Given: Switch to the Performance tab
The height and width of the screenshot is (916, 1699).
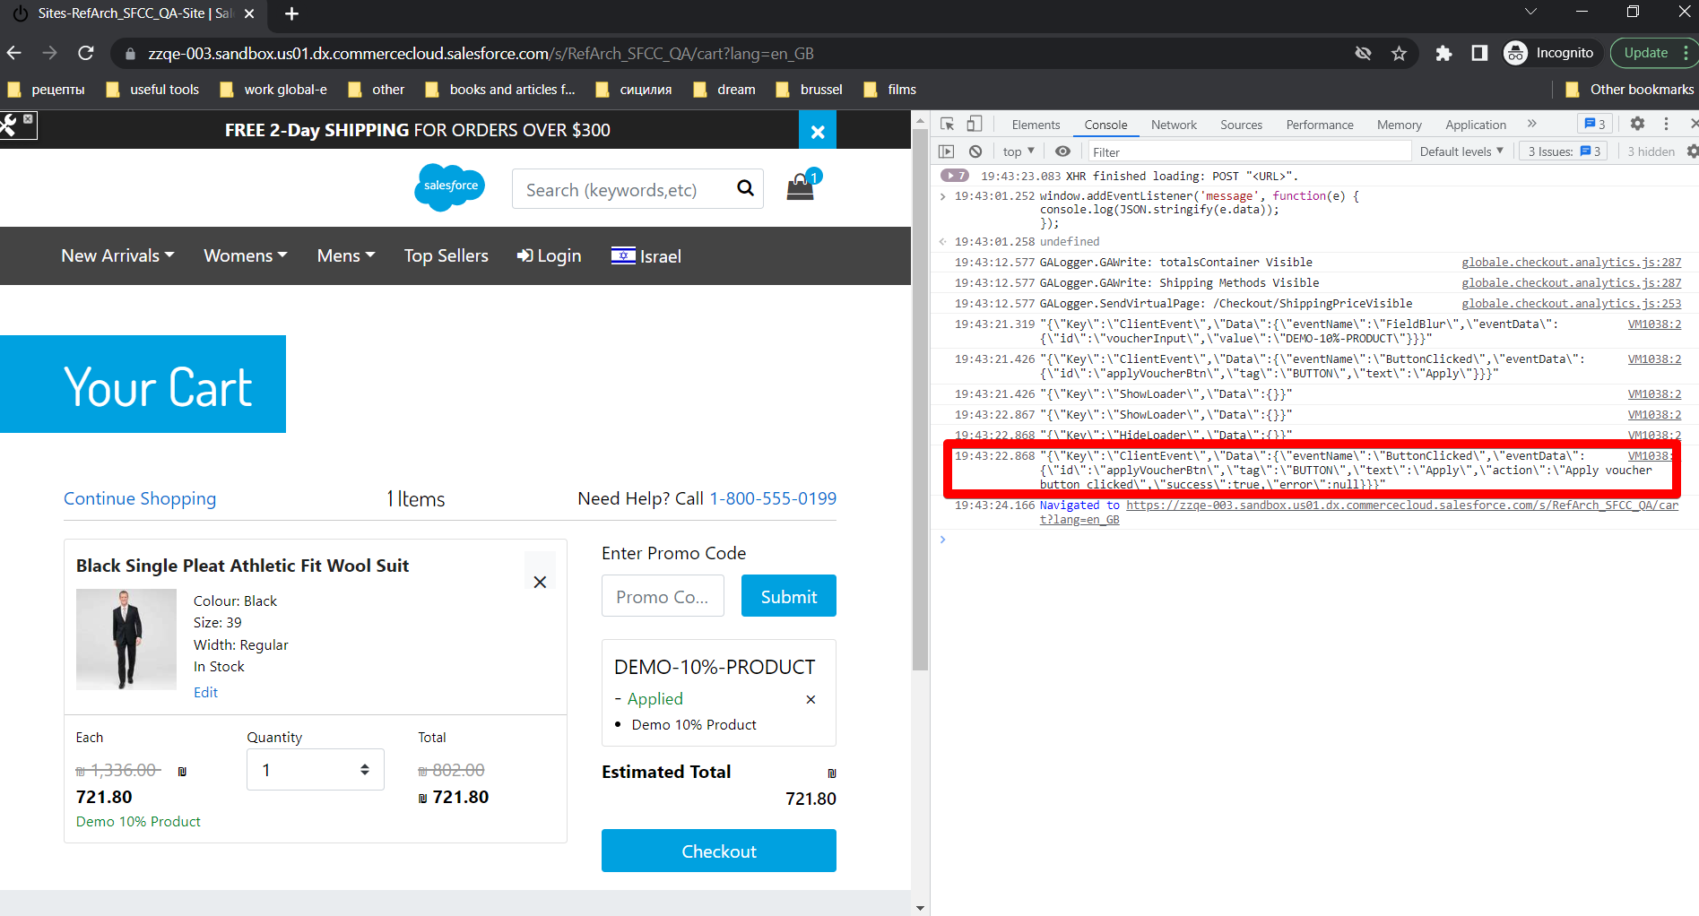Looking at the screenshot, I should coord(1320,125).
